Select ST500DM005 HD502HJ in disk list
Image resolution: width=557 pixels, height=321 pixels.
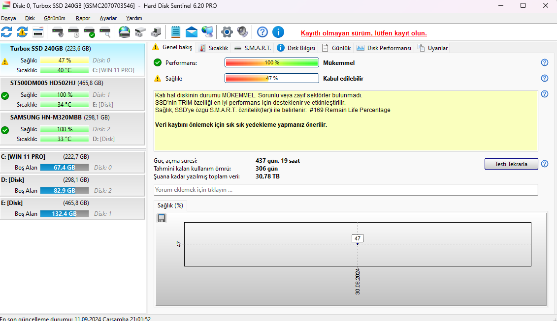pyautogui.click(x=72, y=93)
